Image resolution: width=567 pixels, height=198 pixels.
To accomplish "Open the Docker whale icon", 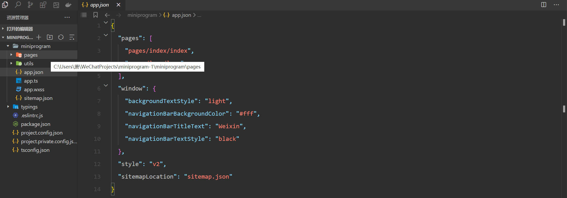I will (68, 5).
